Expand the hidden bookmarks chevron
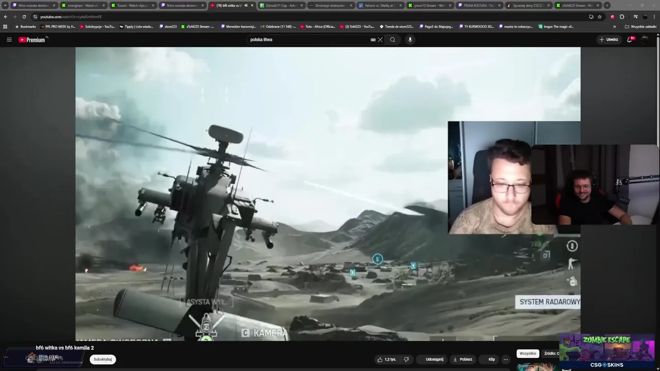The image size is (660, 371). pos(614,26)
